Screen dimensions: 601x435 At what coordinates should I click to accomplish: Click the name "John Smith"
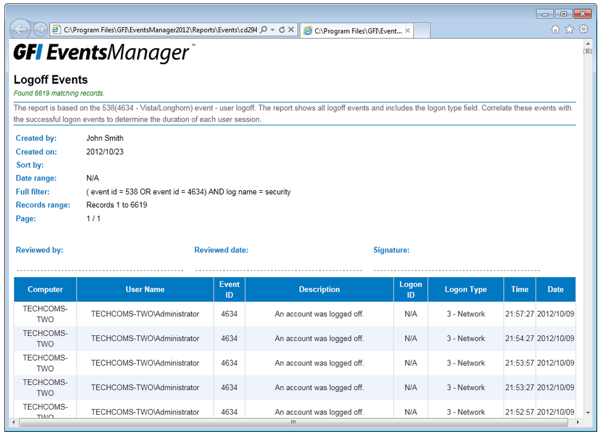coord(105,138)
